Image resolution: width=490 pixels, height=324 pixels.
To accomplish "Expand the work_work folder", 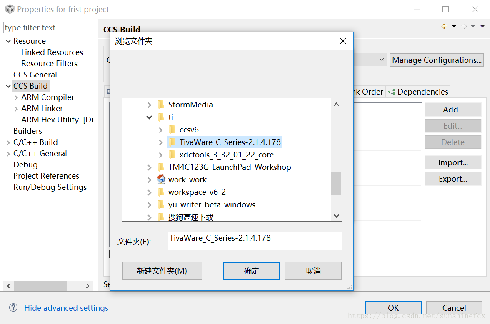I will click(149, 179).
